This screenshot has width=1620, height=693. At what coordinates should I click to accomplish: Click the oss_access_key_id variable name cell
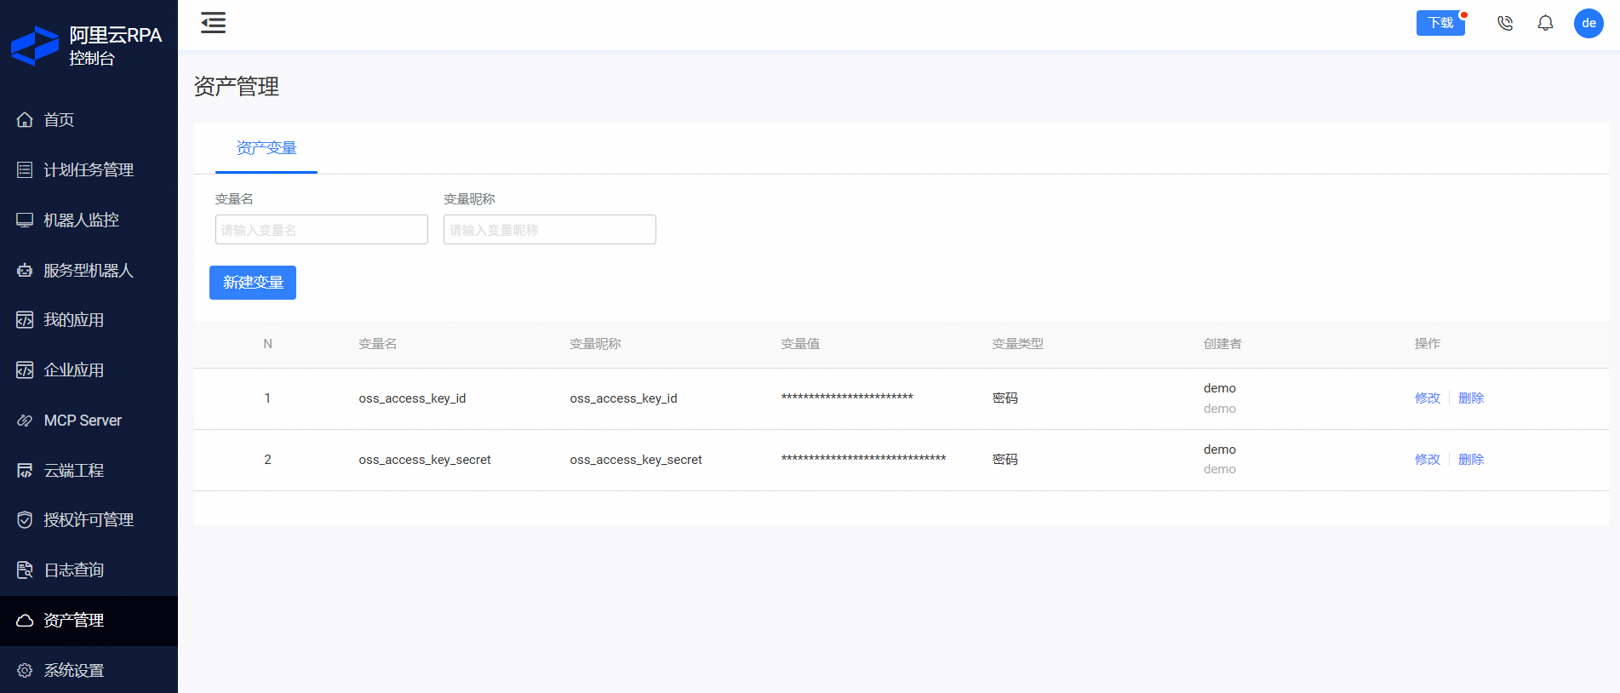tap(412, 398)
